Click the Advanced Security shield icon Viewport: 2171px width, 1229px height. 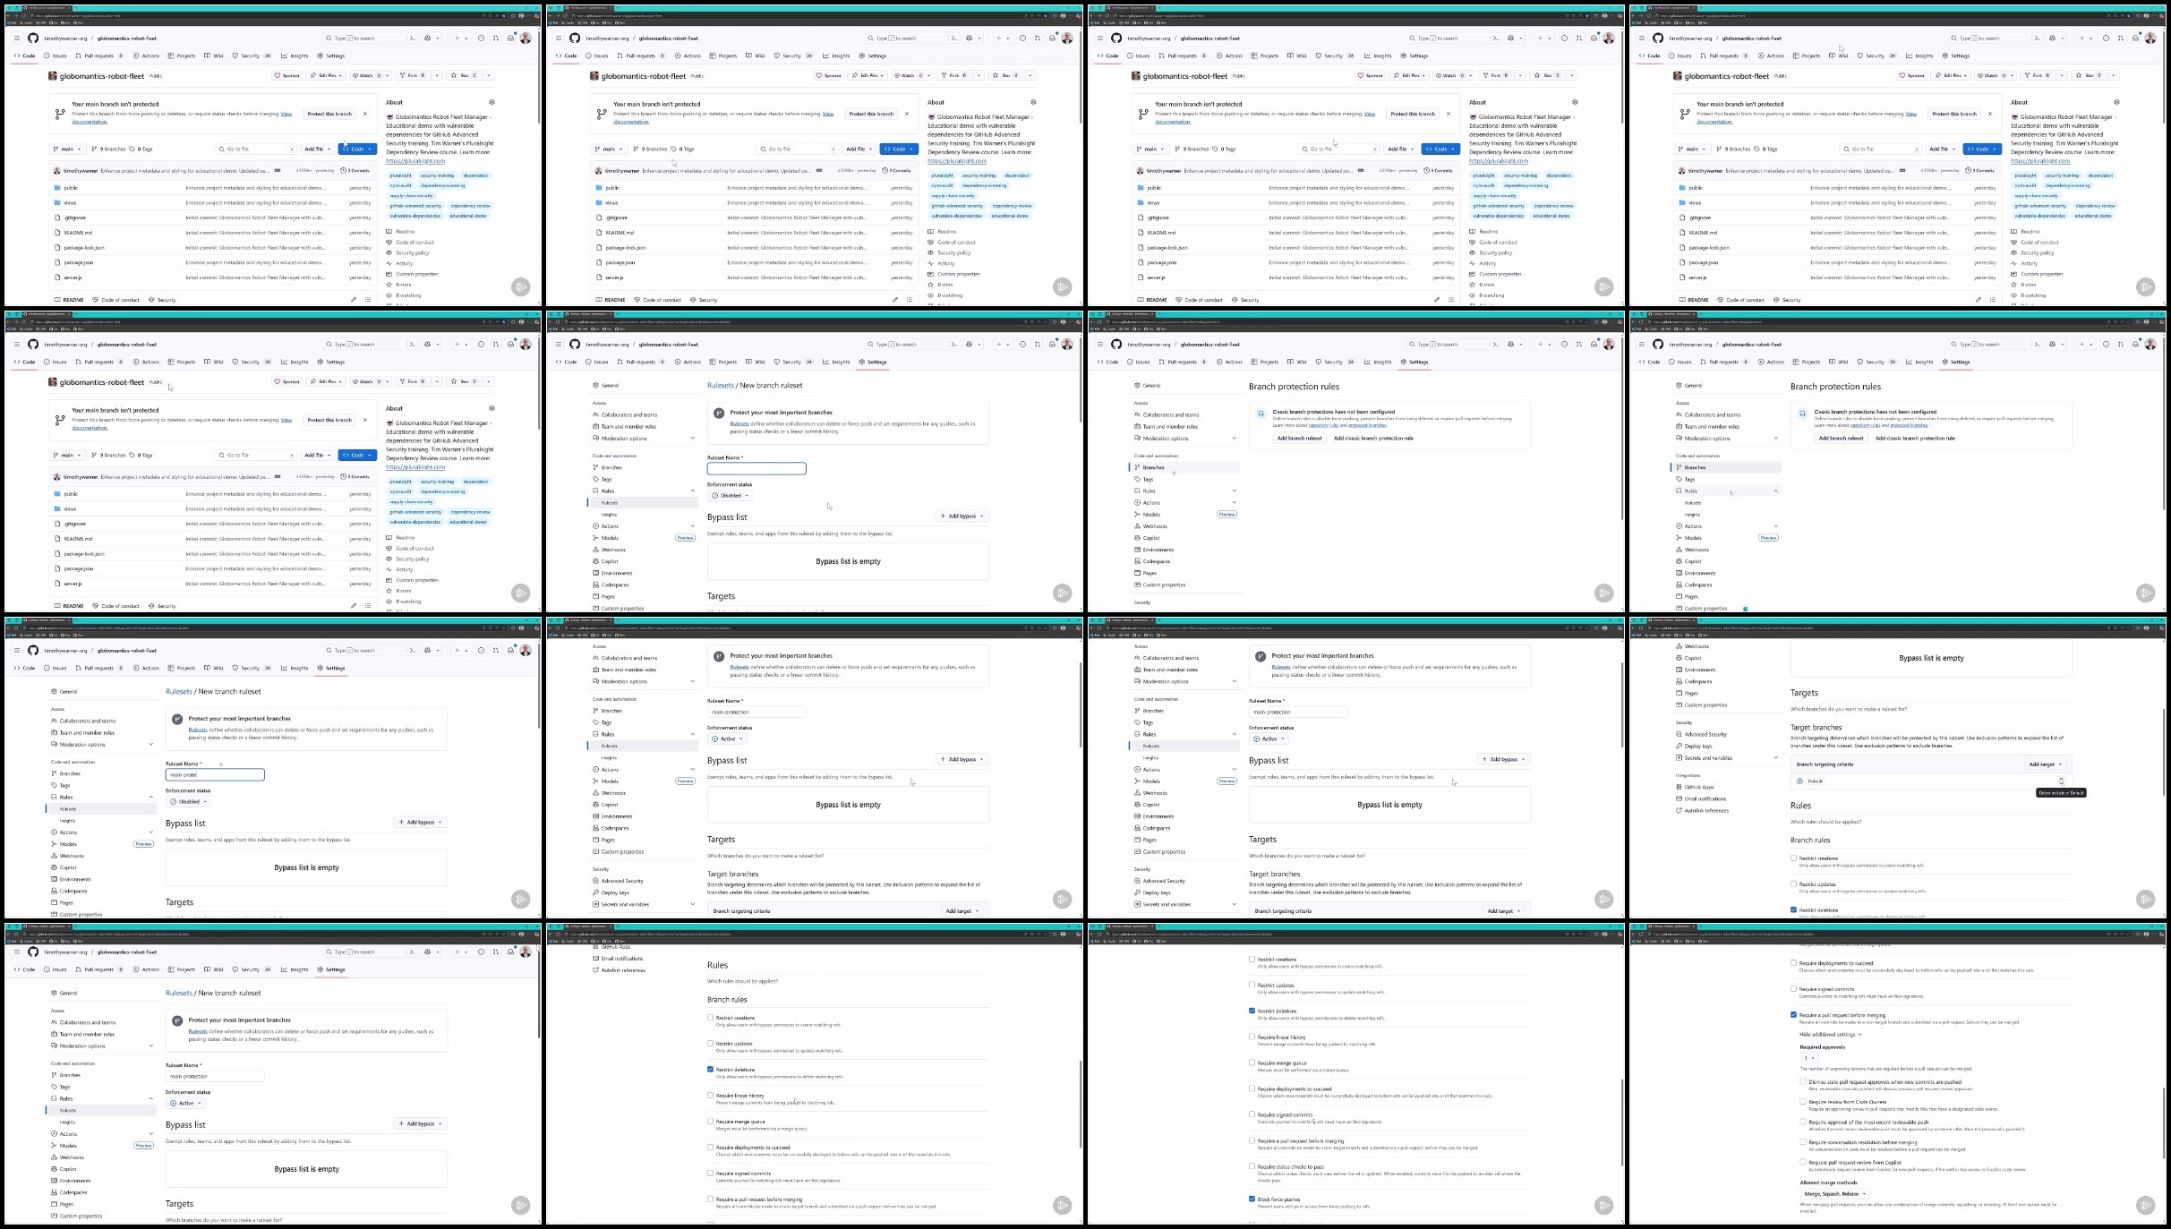(1679, 734)
